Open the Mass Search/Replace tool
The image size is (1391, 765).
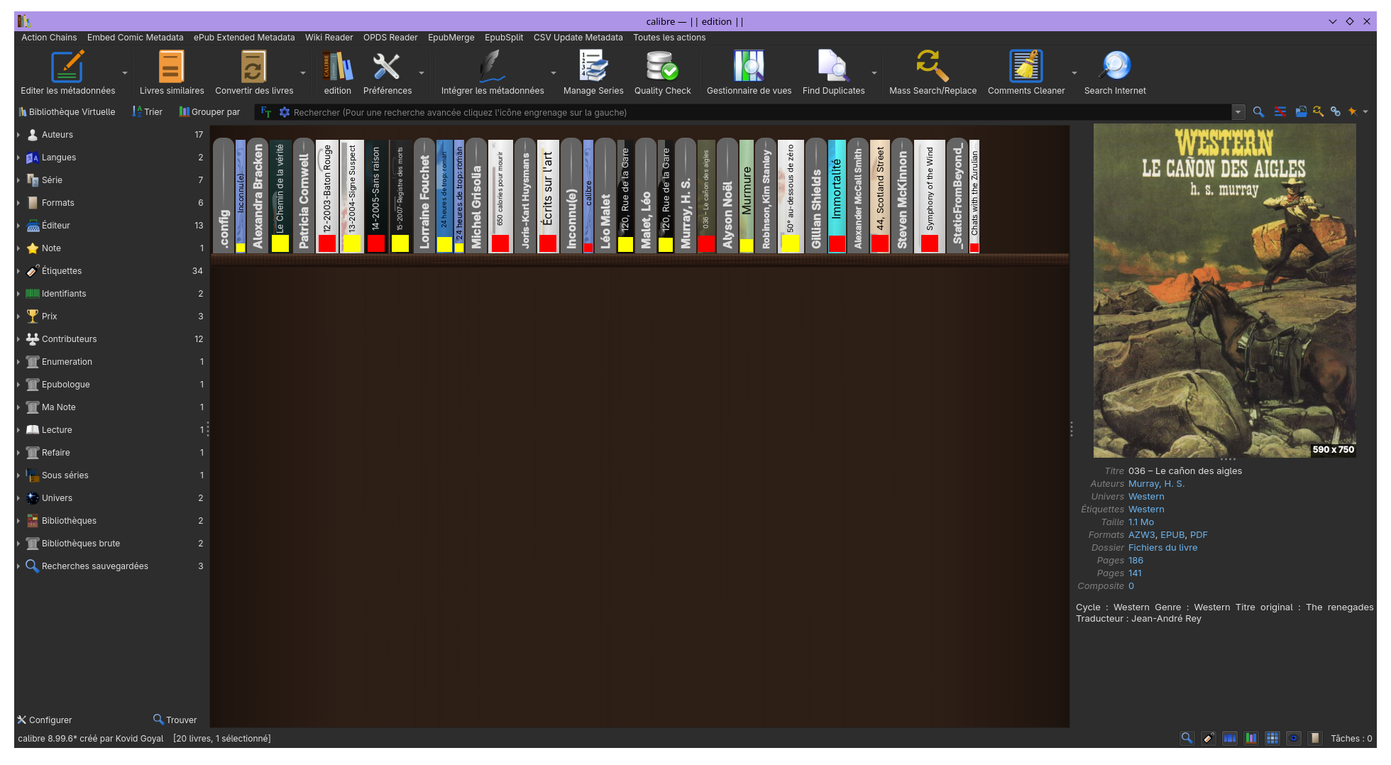(933, 72)
